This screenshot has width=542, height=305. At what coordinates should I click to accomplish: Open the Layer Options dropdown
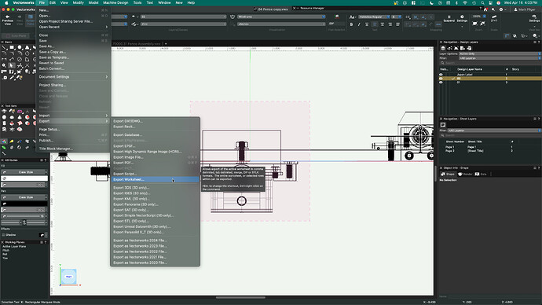pyautogui.click(x=500, y=54)
